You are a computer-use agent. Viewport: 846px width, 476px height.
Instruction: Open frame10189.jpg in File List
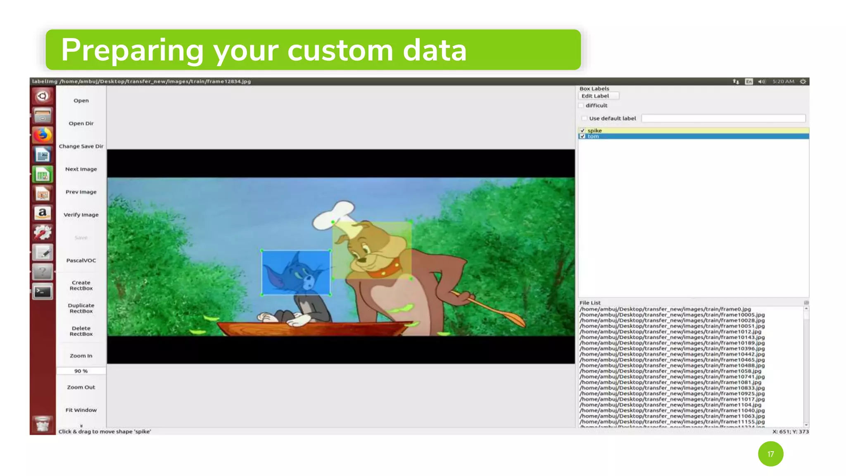point(672,343)
